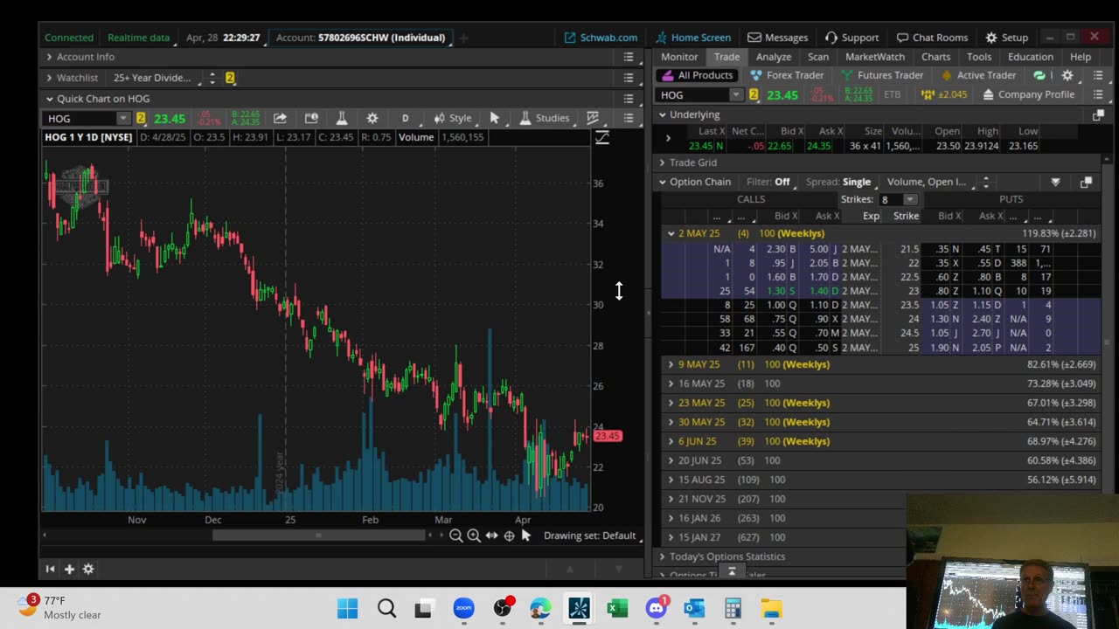This screenshot has height=629, width=1119.
Task: Open the Account Info panel menu icon
Action: click(x=628, y=57)
